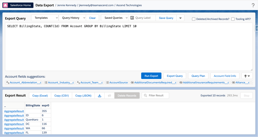Open the help question mark icon
Screen dimensions: 258x137
pos(253,5)
